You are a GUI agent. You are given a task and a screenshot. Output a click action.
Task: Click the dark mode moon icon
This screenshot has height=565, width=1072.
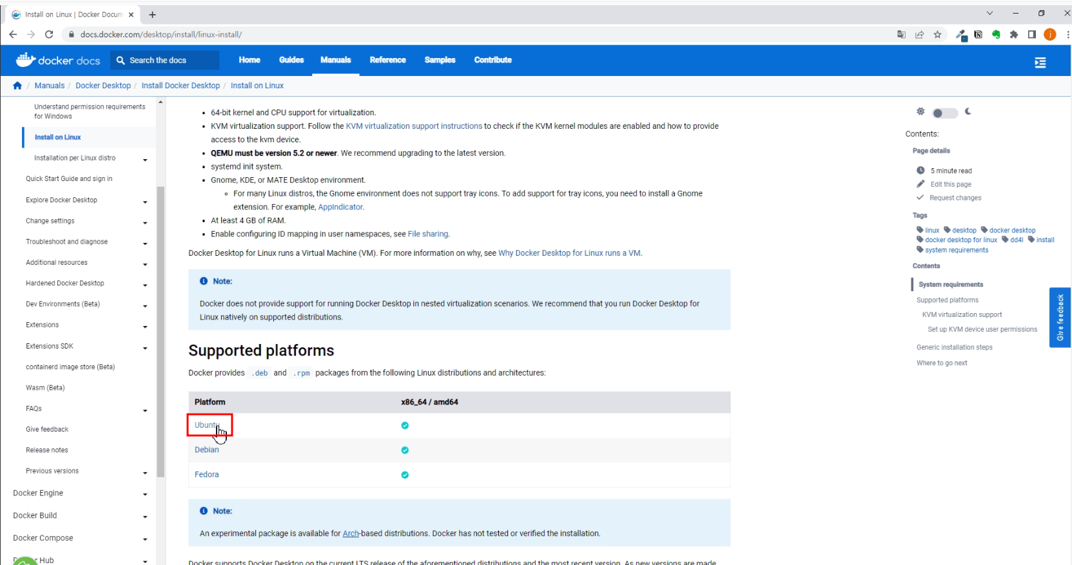tap(968, 111)
